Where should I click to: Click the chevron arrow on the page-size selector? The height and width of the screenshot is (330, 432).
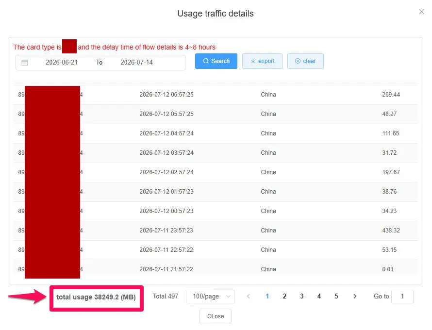point(228,297)
